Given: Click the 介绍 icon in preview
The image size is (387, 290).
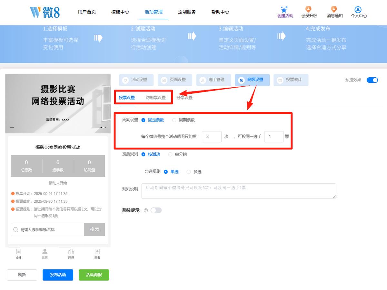Looking at the screenshot, I should pos(19,252).
